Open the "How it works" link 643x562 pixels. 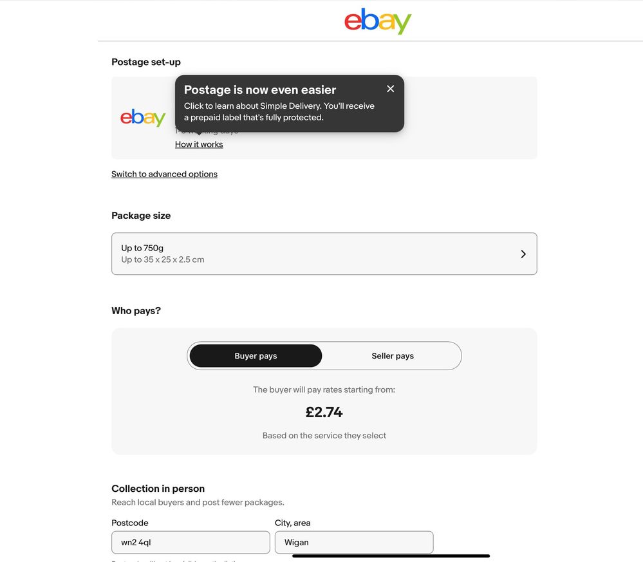(199, 145)
